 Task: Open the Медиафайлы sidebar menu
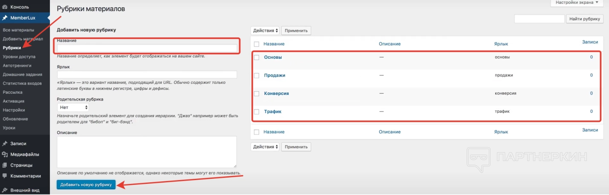click(x=25, y=154)
